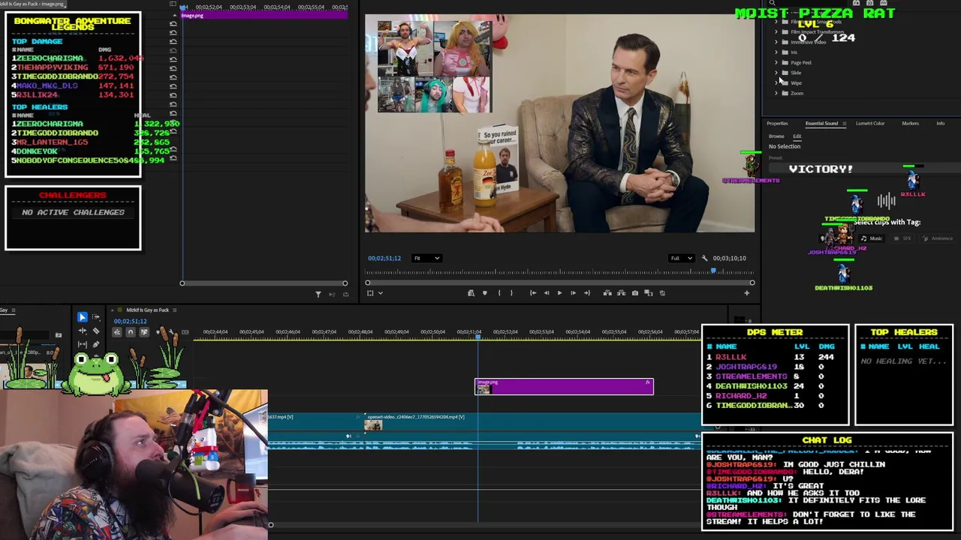Open timeline display settings wrench

coord(171,332)
